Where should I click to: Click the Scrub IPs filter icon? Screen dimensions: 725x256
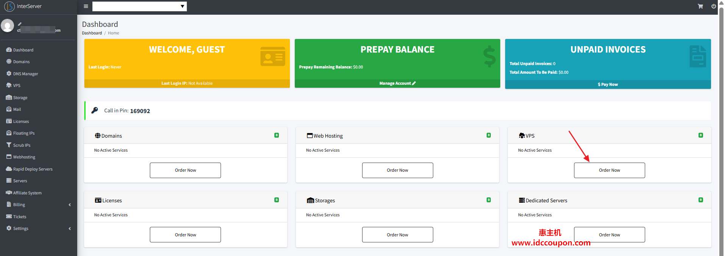pyautogui.click(x=9, y=145)
